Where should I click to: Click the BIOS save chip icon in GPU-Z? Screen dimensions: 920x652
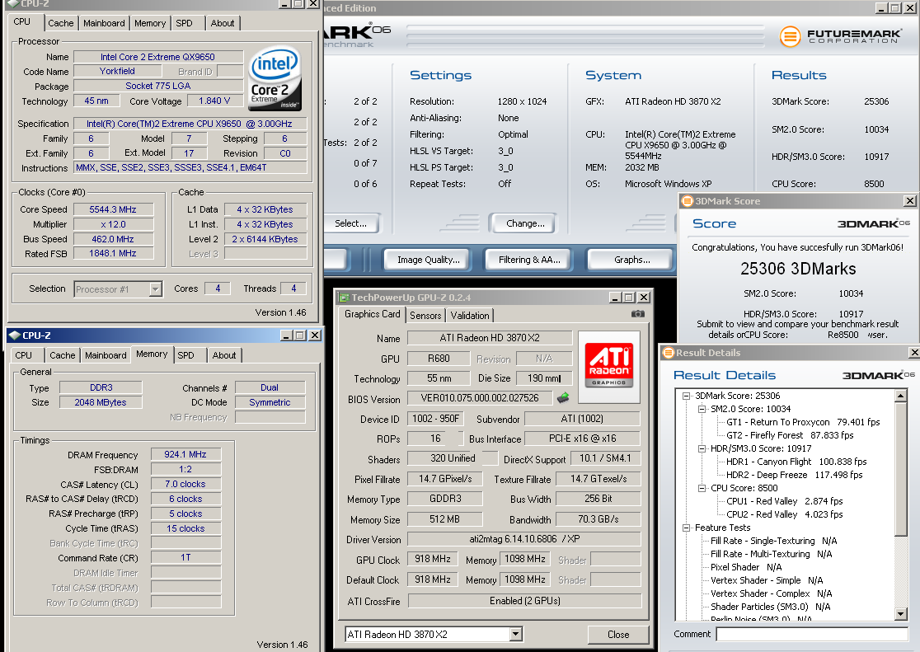pos(563,398)
